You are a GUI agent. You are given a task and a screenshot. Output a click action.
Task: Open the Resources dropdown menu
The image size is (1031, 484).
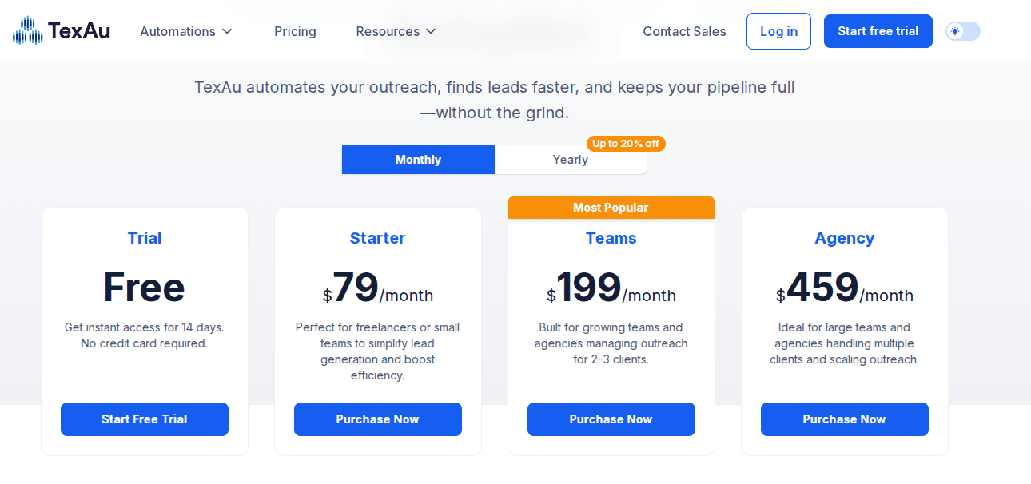tap(396, 31)
